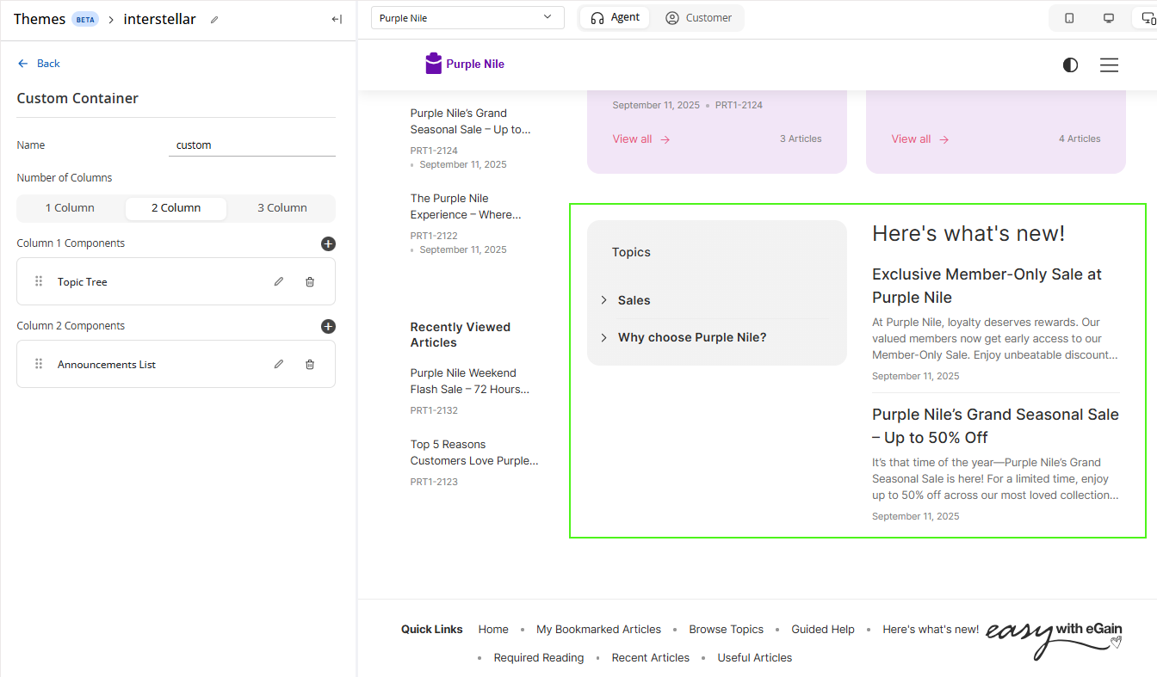Select the 1 Column layout option
1157x677 pixels.
pyautogui.click(x=70, y=208)
